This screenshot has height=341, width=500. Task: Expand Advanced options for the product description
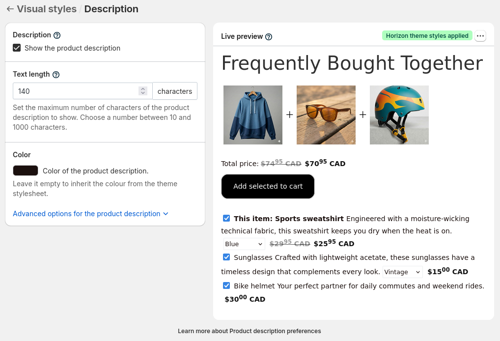pos(90,214)
